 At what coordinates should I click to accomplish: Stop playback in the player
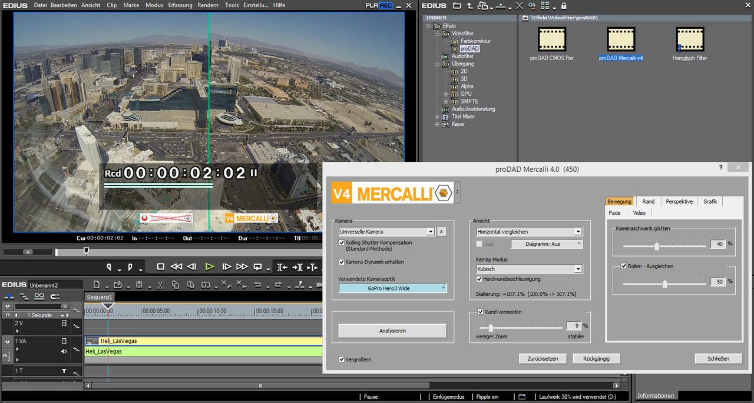click(160, 267)
